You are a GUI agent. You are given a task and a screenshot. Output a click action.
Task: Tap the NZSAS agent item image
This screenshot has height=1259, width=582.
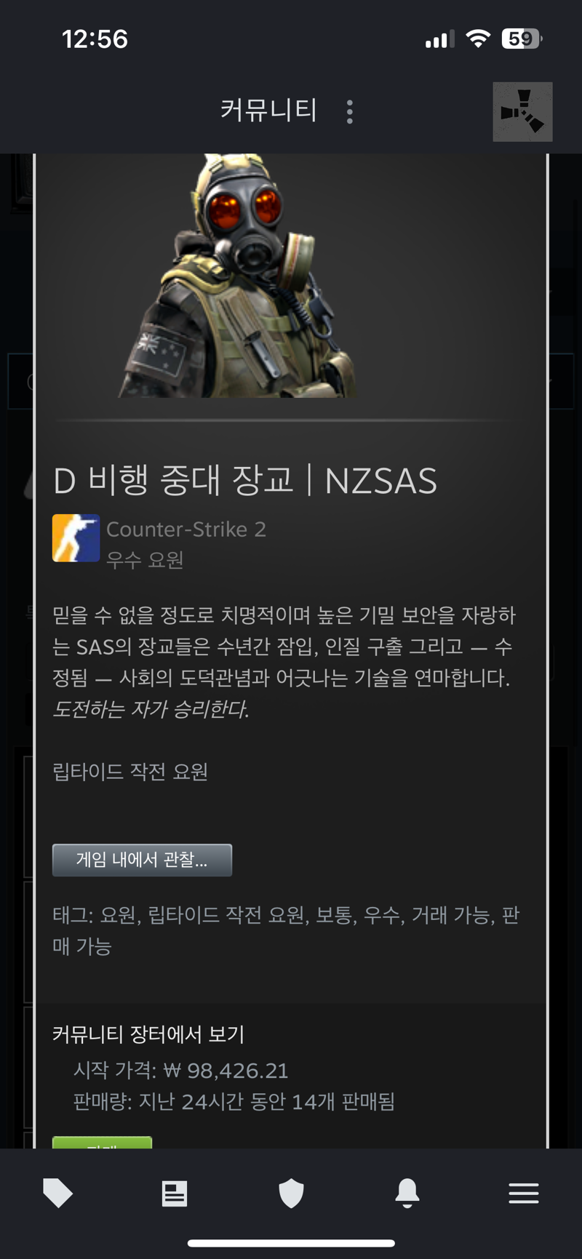point(238,276)
